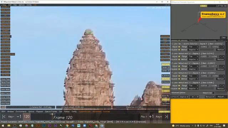Click Clear in the Parameter Adjustment window

point(223,38)
